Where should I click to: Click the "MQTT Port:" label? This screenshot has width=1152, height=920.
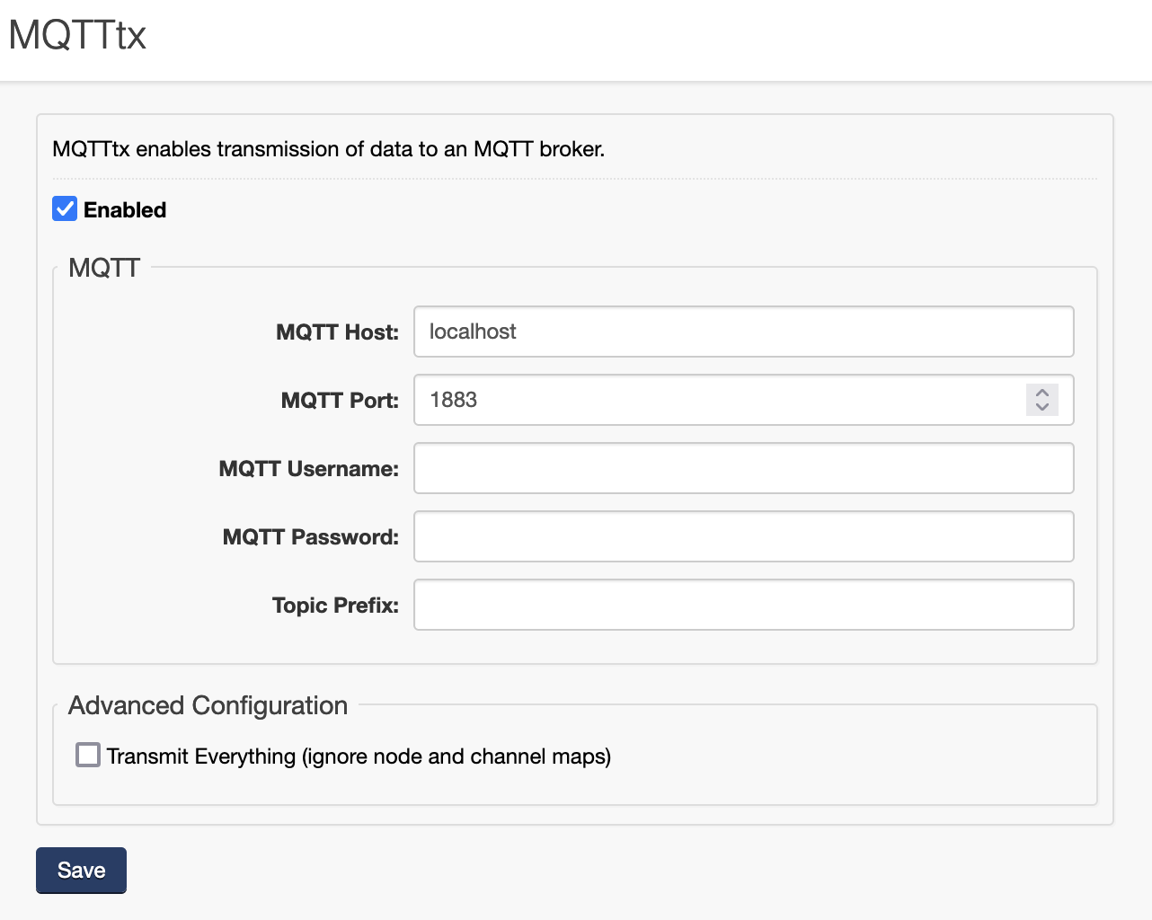click(x=340, y=401)
